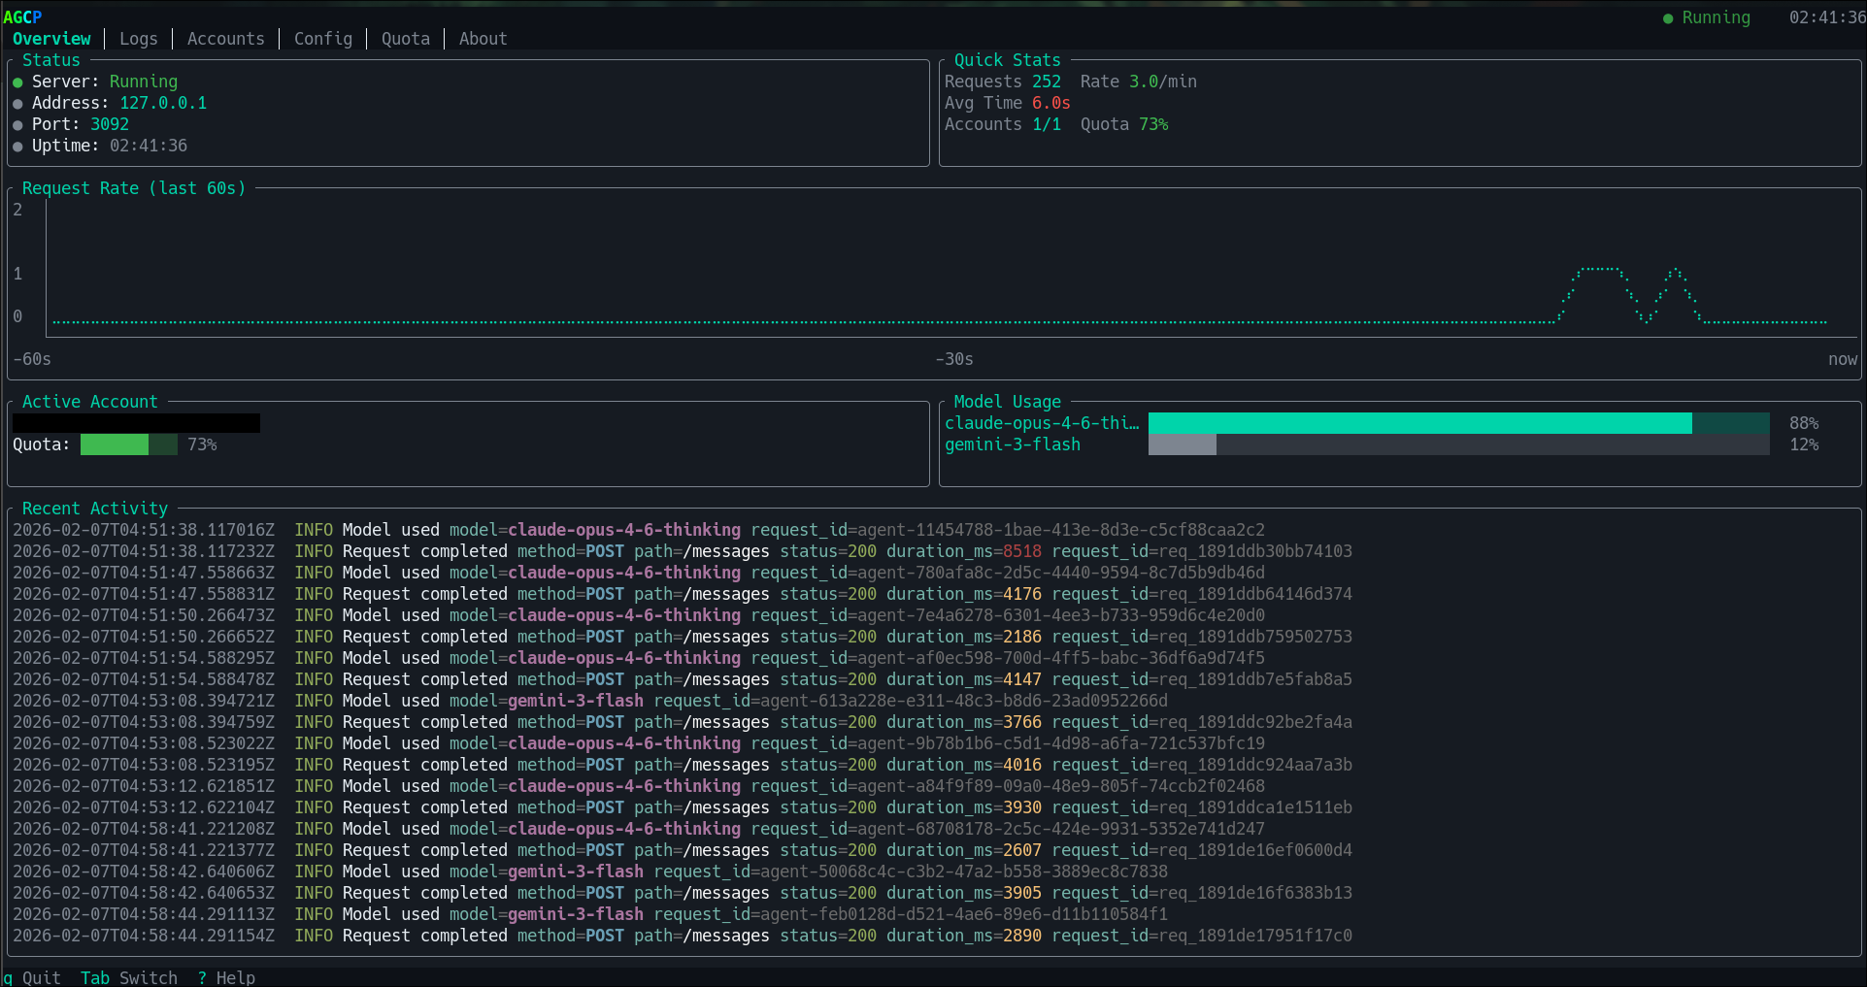
Task: Click the -60s axis label on graph
Action: [x=32, y=359]
